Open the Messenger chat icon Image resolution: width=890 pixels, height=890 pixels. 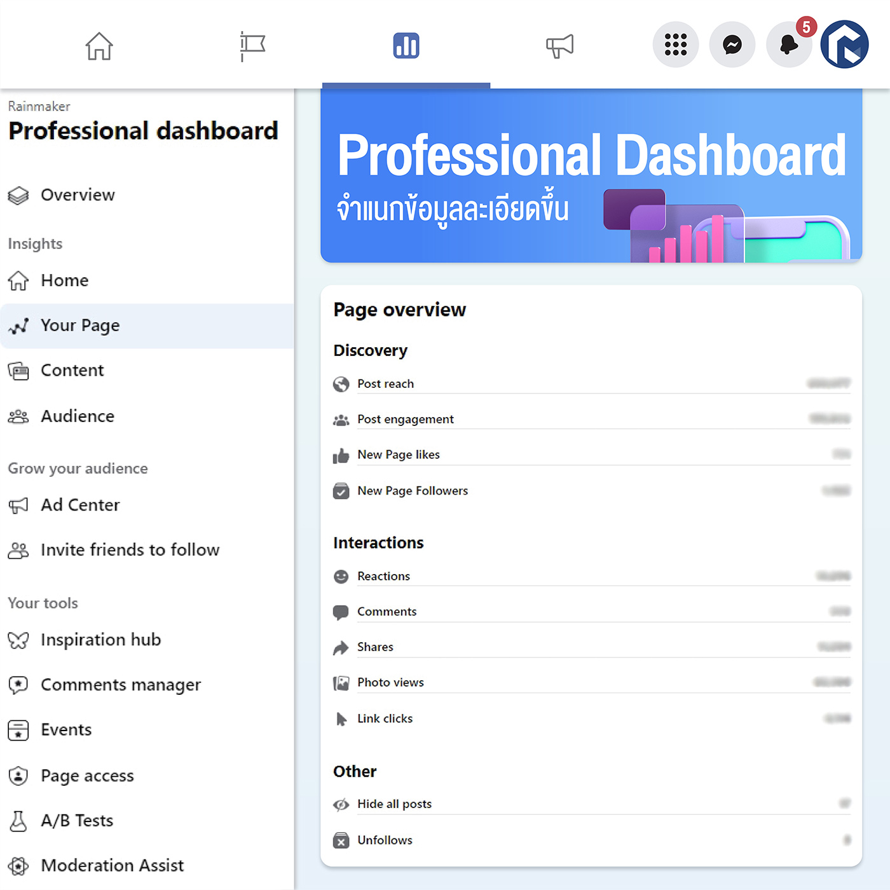pyautogui.click(x=732, y=44)
